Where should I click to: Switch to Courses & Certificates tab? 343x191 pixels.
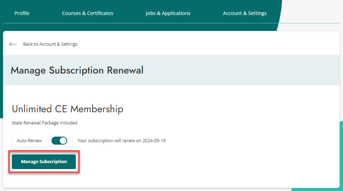[x=88, y=13]
